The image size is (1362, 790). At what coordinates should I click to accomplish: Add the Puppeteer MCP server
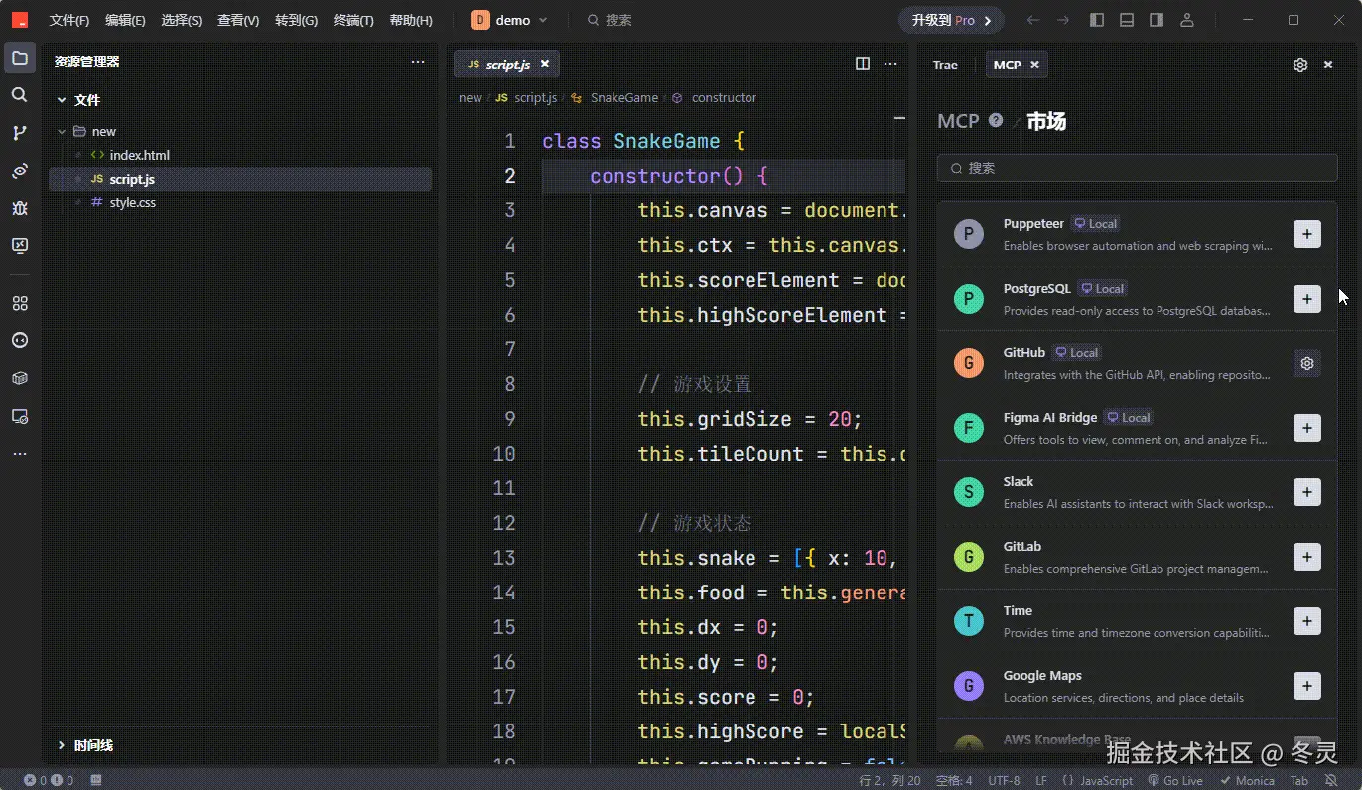coord(1307,234)
